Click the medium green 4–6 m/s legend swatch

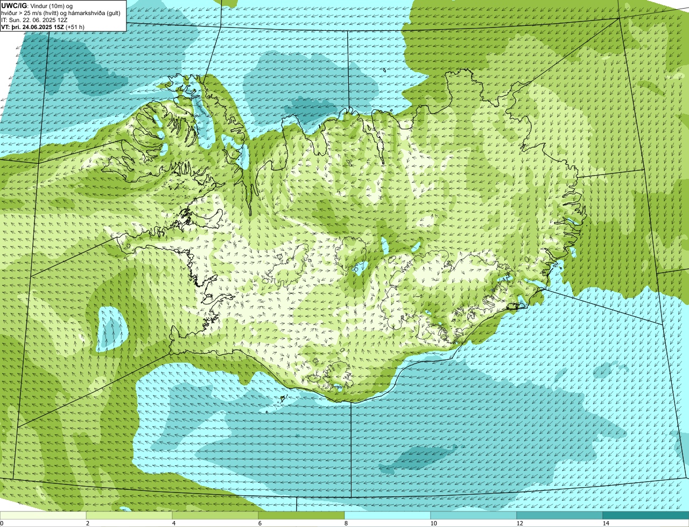pyautogui.click(x=215, y=515)
